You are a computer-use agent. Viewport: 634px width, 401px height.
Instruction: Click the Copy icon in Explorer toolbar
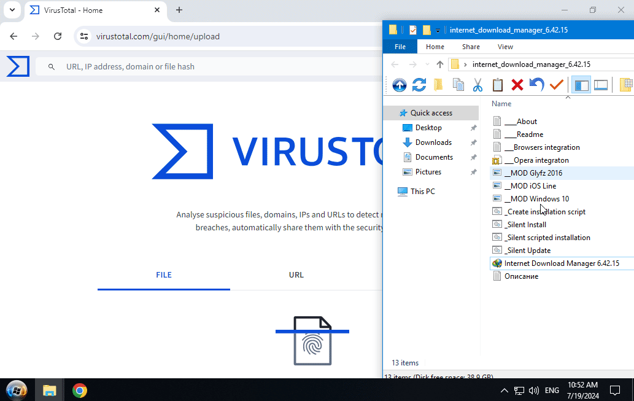(458, 85)
